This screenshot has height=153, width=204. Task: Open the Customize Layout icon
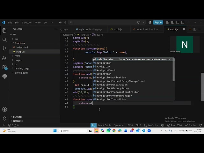pyautogui.click(x=168, y=22)
